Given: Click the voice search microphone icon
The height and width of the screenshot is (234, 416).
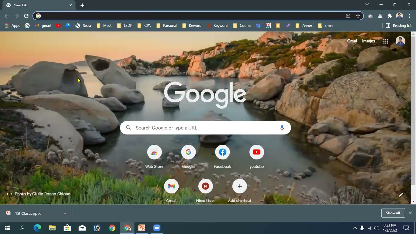Looking at the screenshot, I should [x=282, y=128].
